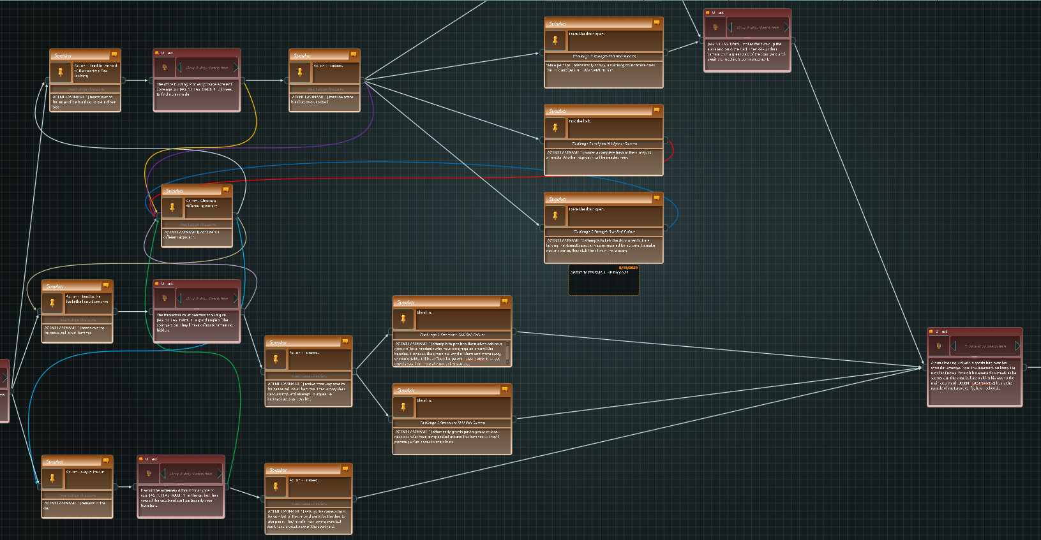Click the 'Action - Stay in the car' text
This screenshot has width=1041, height=540.
click(x=85, y=472)
